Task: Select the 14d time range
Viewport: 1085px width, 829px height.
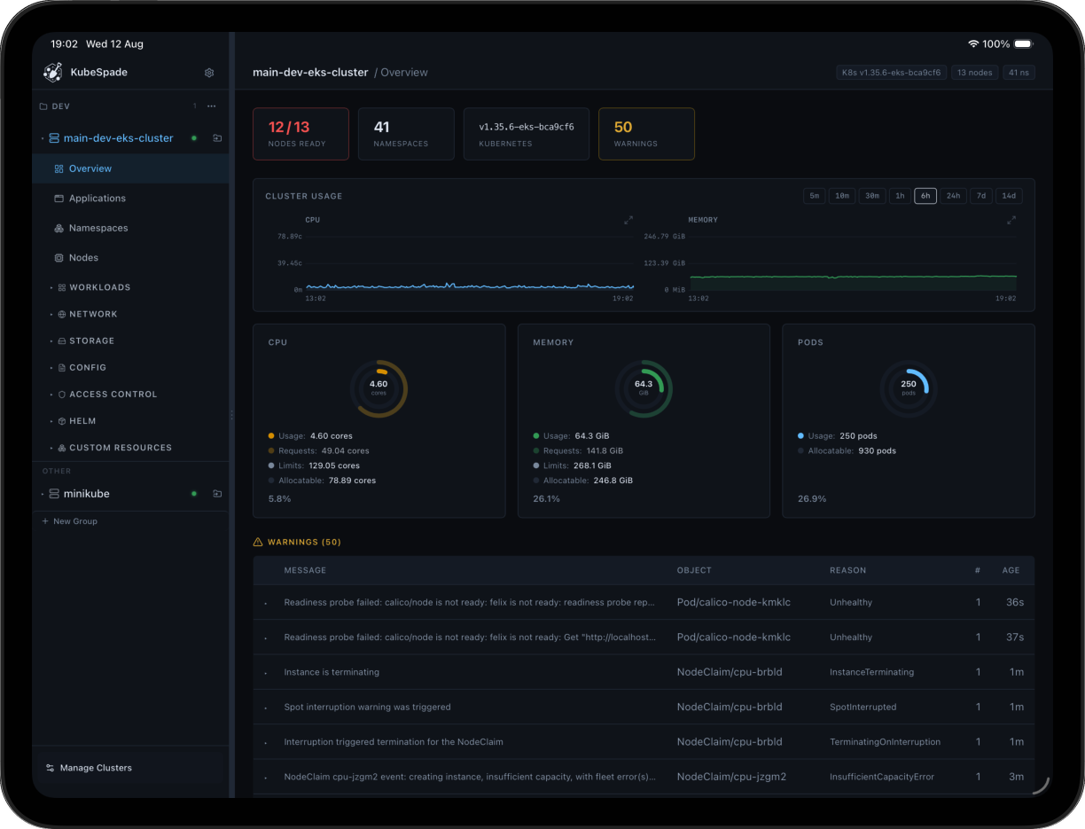Action: (x=1009, y=196)
